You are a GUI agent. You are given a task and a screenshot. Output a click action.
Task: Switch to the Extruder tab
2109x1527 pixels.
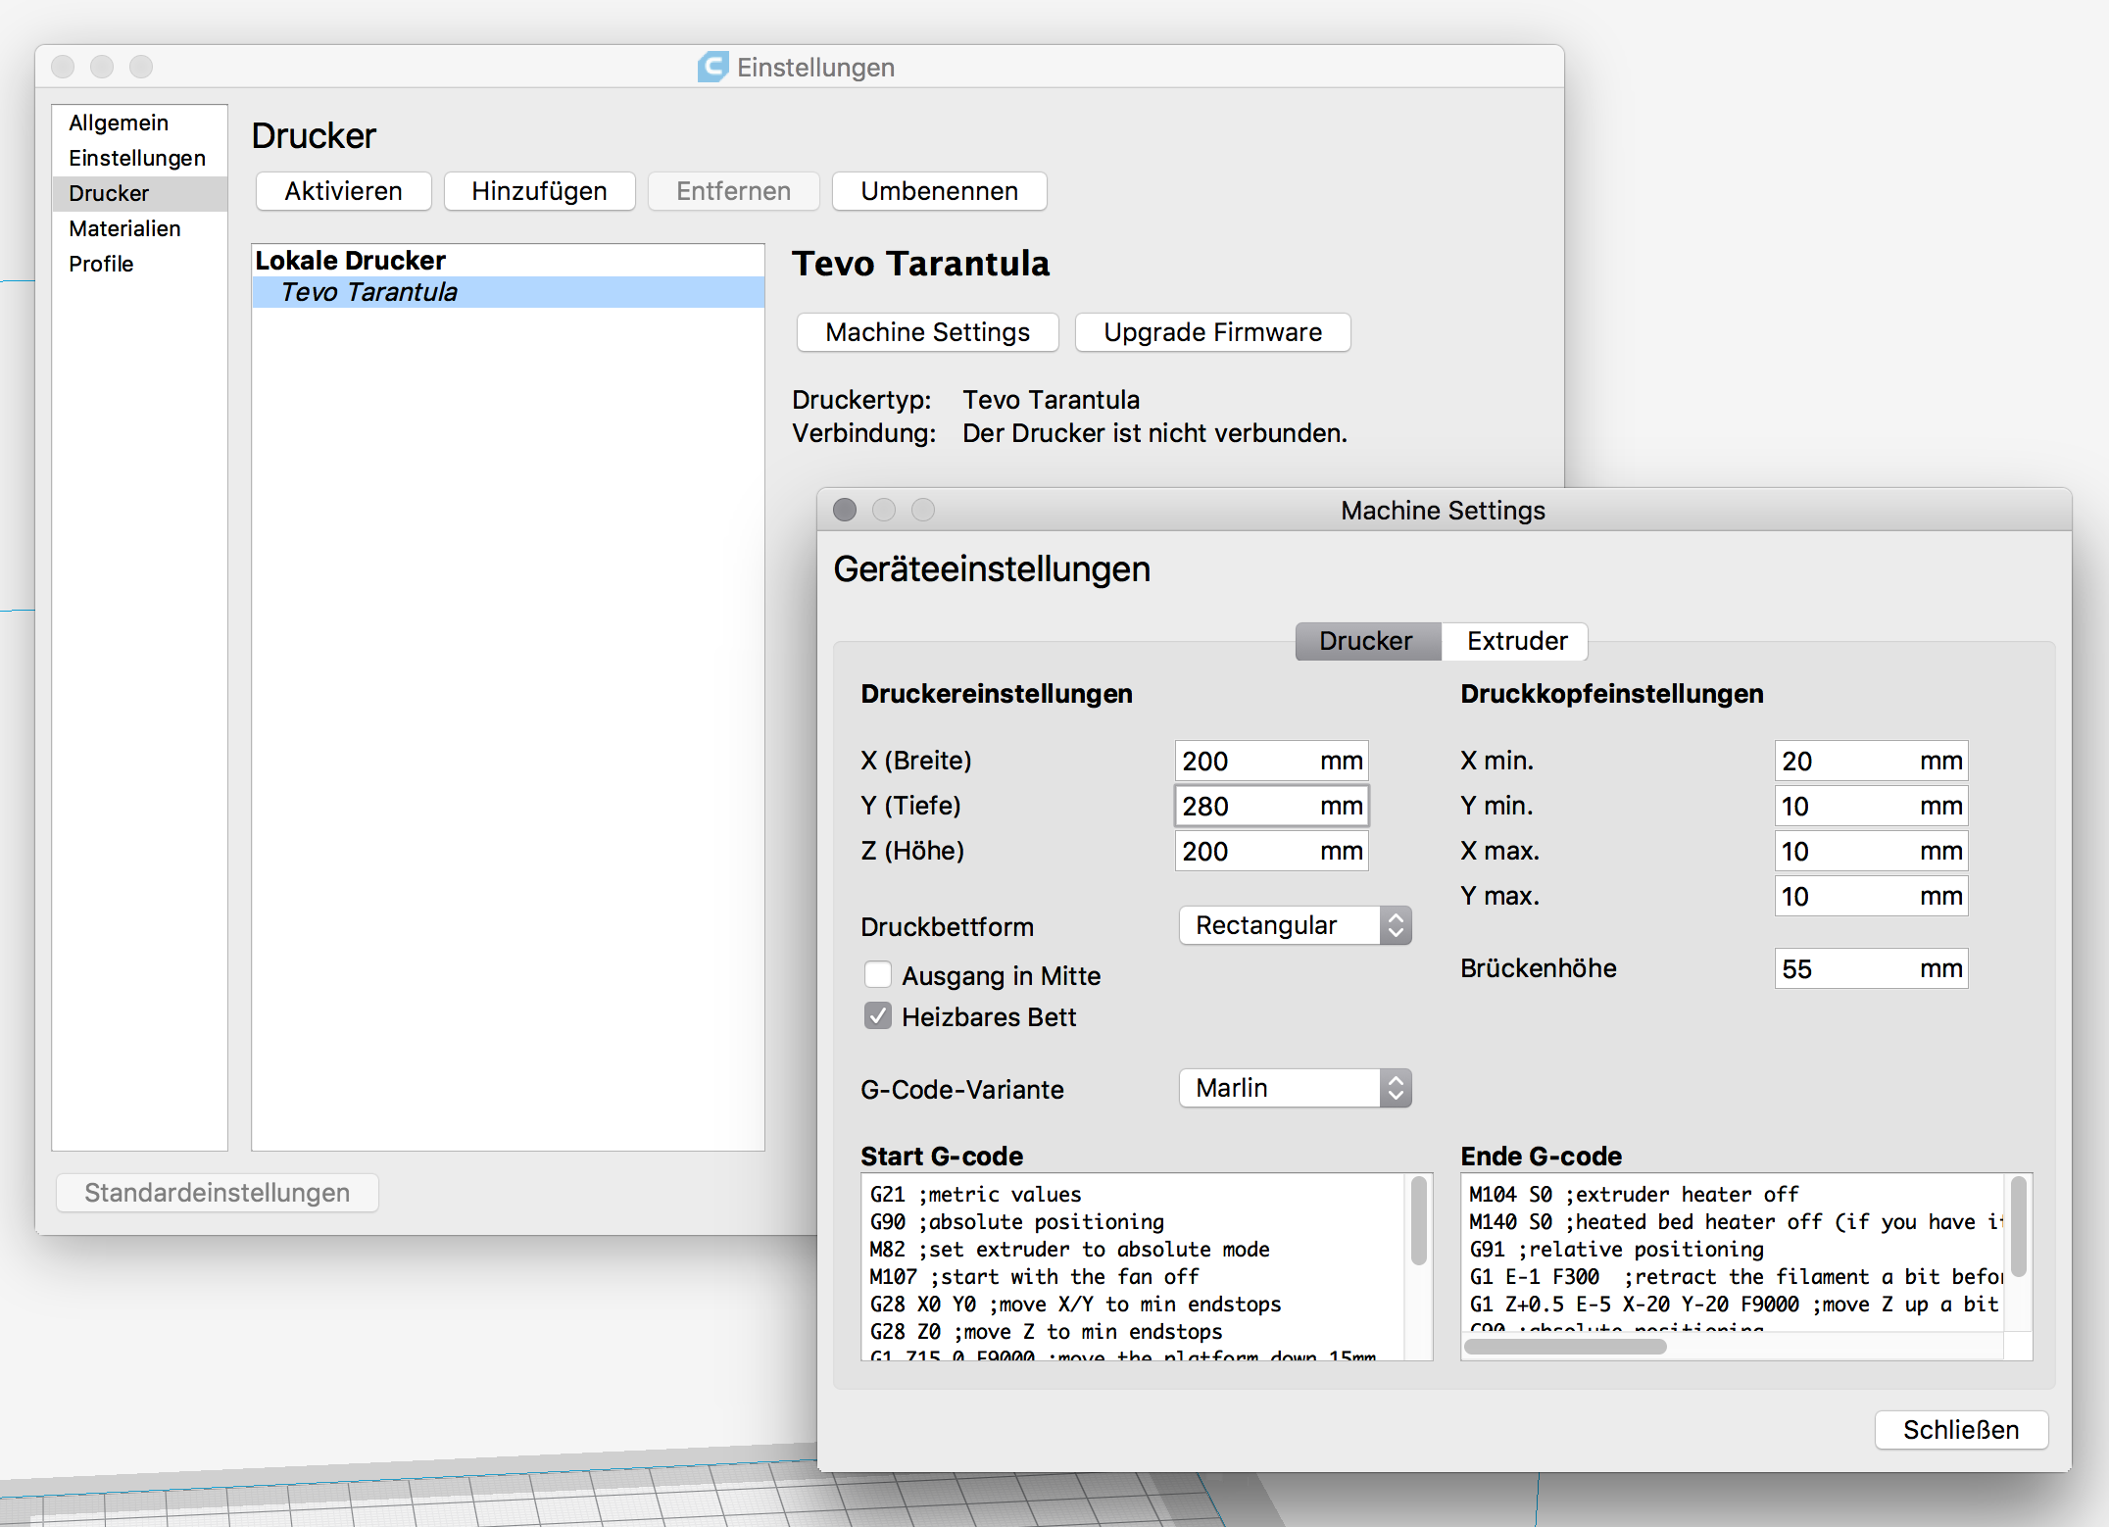point(1516,641)
